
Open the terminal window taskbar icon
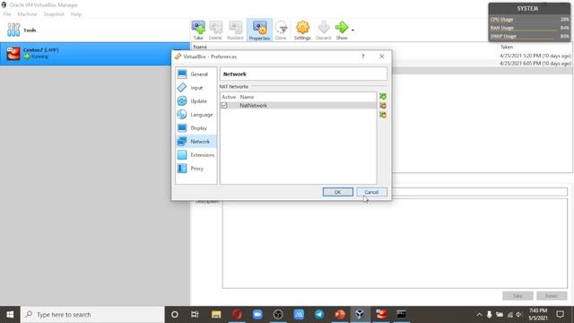[401, 315]
